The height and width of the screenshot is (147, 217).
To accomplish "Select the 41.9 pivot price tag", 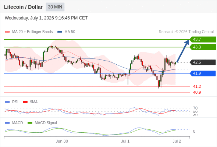I will (203, 73).
